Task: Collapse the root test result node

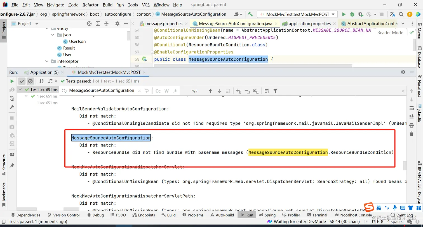Action: [x=20, y=89]
